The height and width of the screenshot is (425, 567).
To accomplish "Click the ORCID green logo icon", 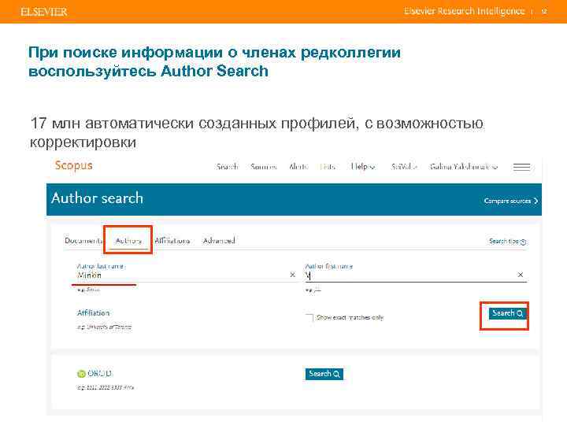I will [81, 374].
